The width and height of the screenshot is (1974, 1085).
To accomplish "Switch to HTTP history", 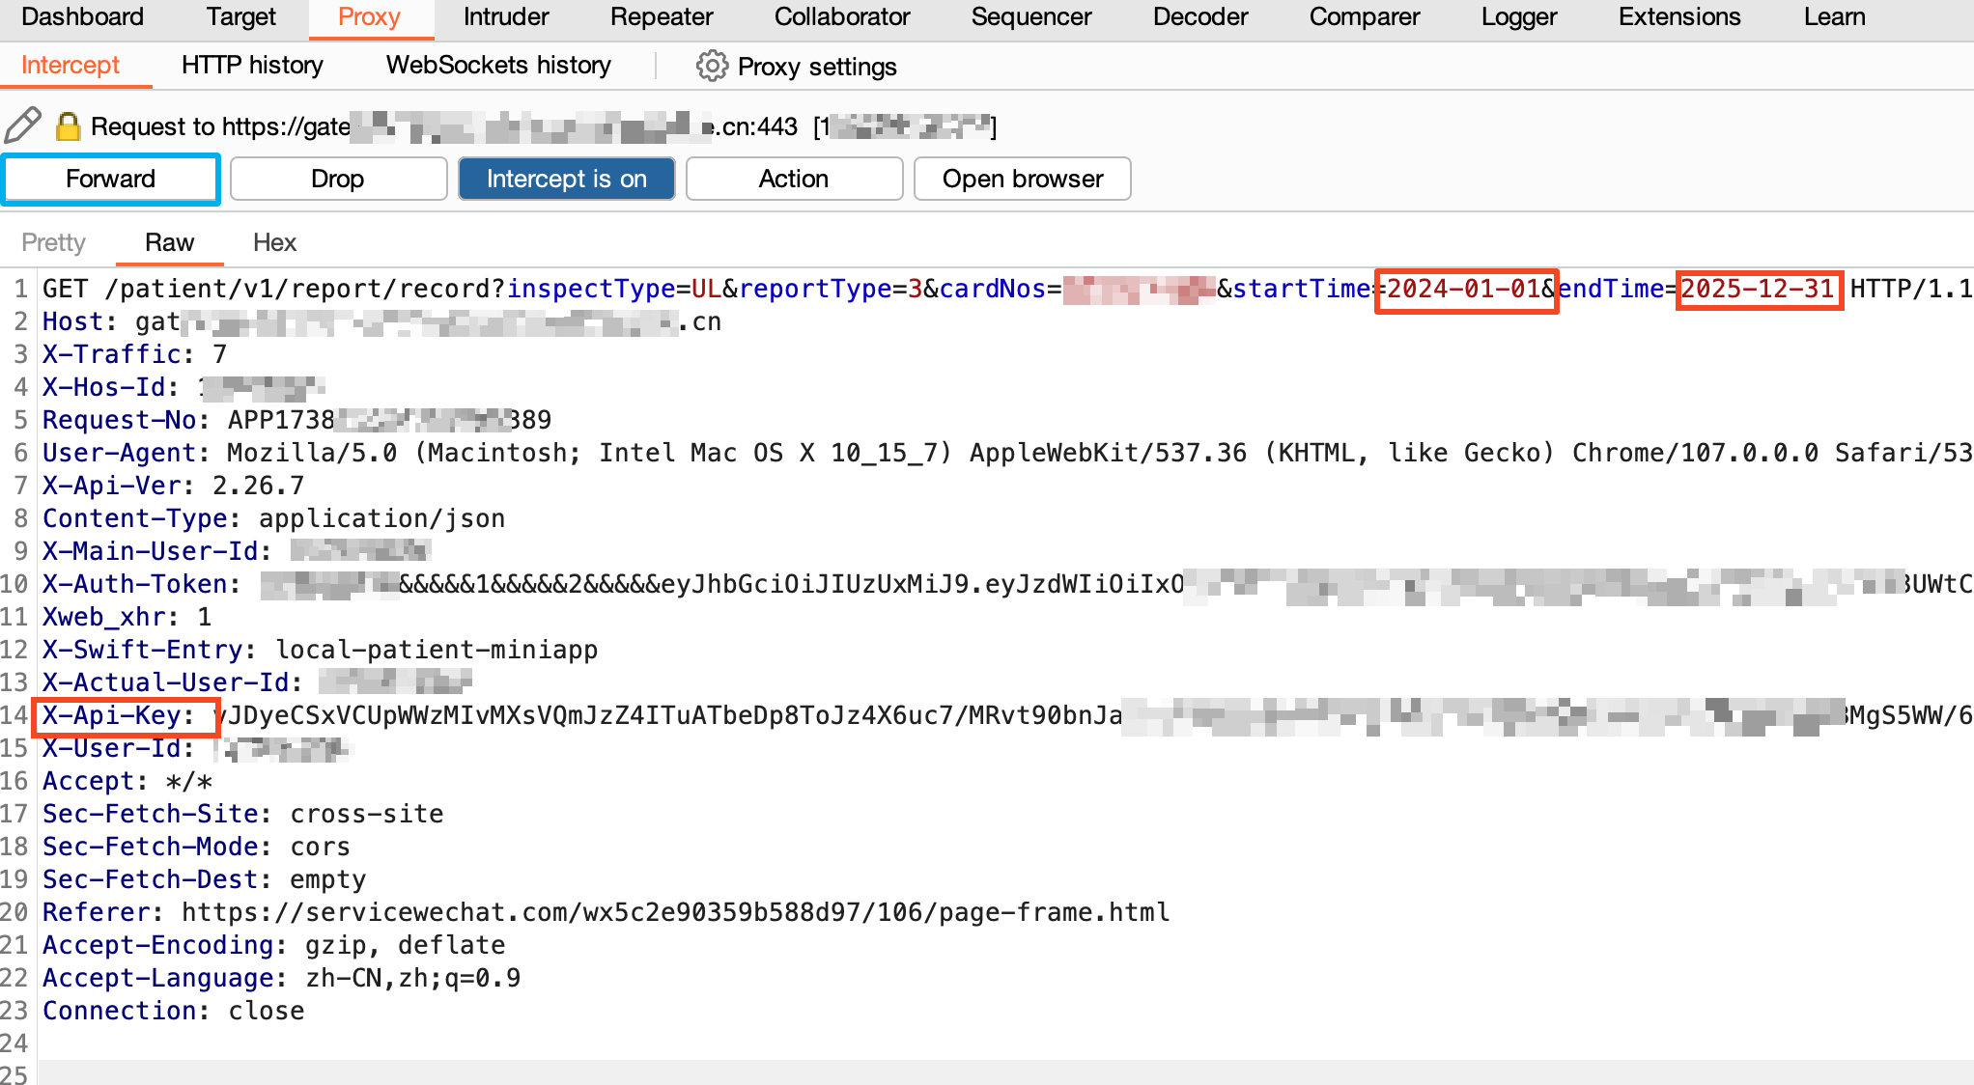I will pos(251,65).
